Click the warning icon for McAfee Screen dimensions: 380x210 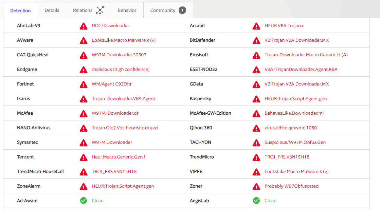(x=83, y=113)
